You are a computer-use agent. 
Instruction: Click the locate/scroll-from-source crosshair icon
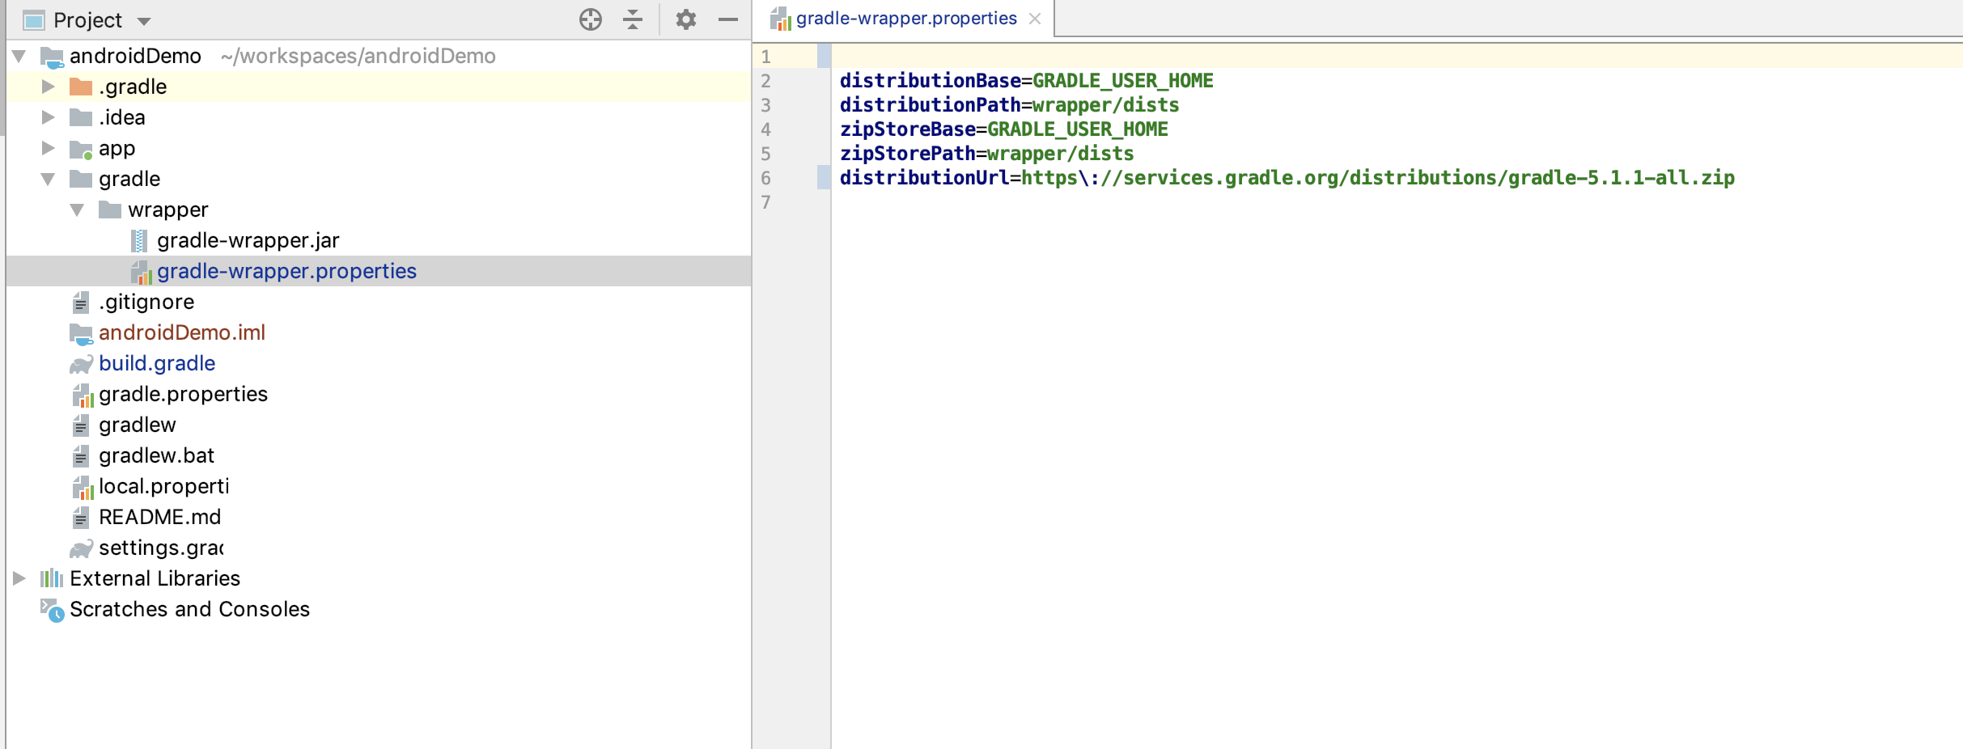tap(591, 19)
